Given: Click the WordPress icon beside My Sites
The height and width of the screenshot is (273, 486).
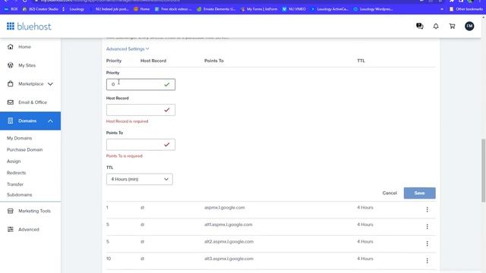Looking at the screenshot, I should [10, 65].
